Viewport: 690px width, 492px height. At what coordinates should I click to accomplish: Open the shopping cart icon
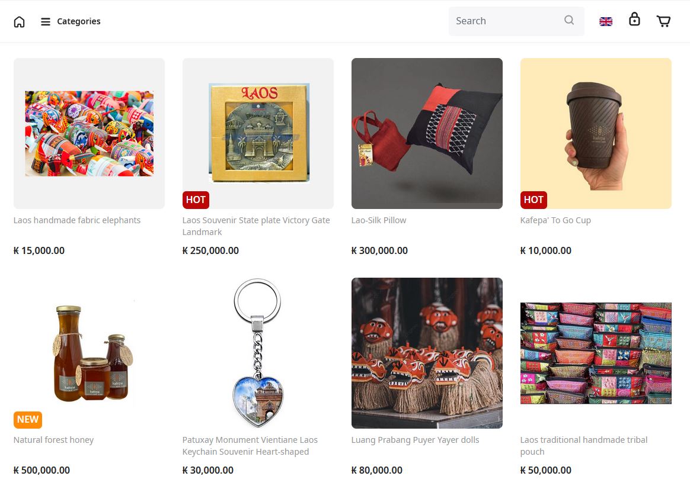[663, 21]
